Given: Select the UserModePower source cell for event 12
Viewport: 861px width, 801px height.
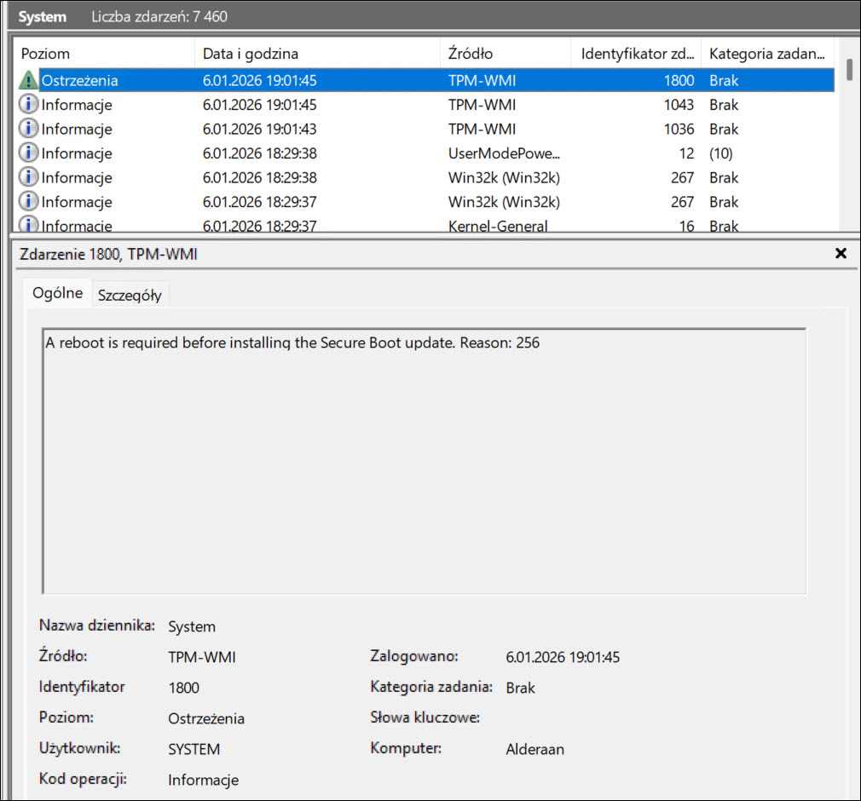Looking at the screenshot, I should (x=505, y=153).
